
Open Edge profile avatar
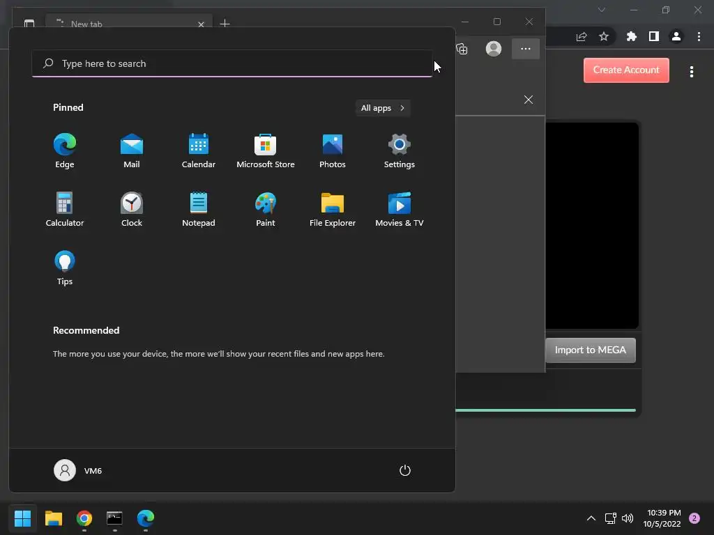494,49
